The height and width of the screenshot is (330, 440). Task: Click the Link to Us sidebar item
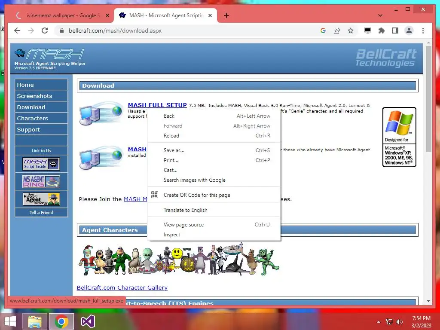[41, 151]
